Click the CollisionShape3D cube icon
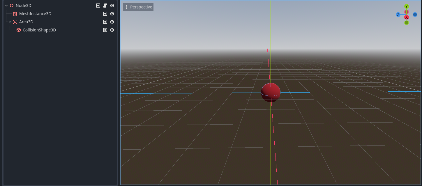The width and height of the screenshot is (422, 186). (x=19, y=30)
